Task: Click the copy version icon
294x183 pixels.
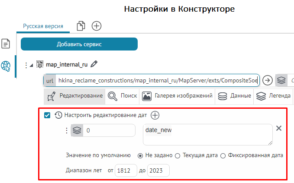Action: click(x=81, y=26)
